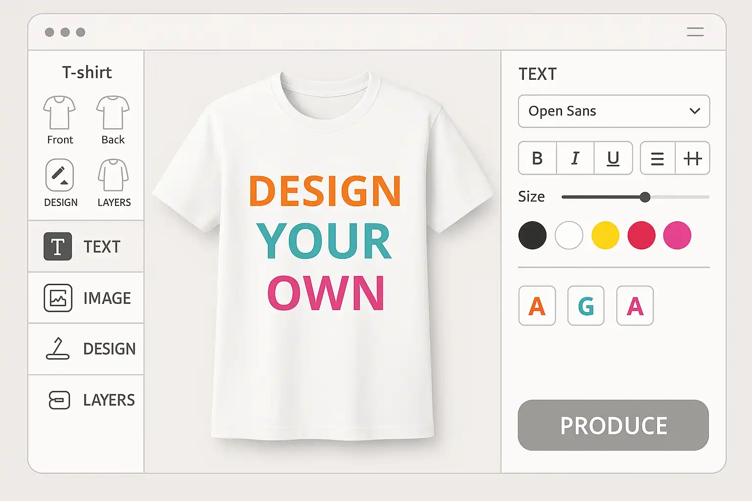Toggle Bold formatting
Image resolution: width=752 pixels, height=501 pixels.
[x=537, y=159]
